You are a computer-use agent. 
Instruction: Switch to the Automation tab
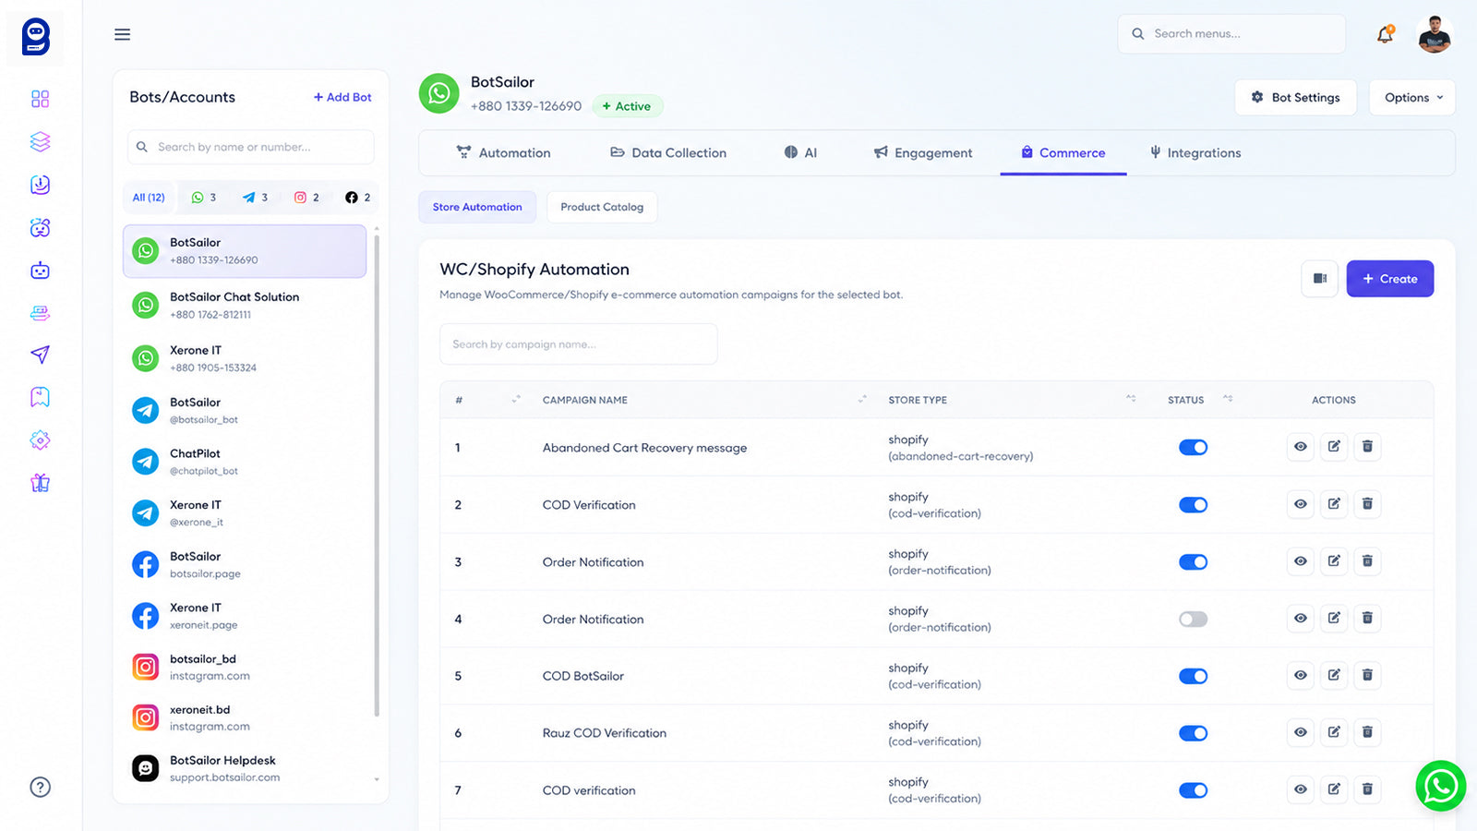(503, 153)
